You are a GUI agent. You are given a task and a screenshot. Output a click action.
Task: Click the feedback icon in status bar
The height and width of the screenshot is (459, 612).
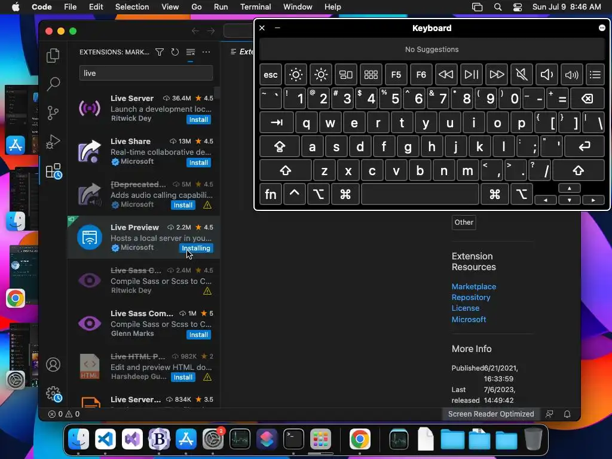point(549,414)
